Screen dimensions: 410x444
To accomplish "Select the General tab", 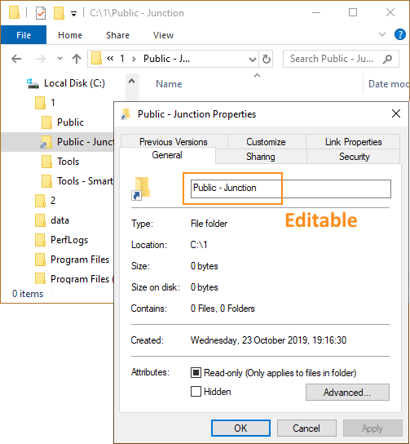I will pyautogui.click(x=167, y=155).
